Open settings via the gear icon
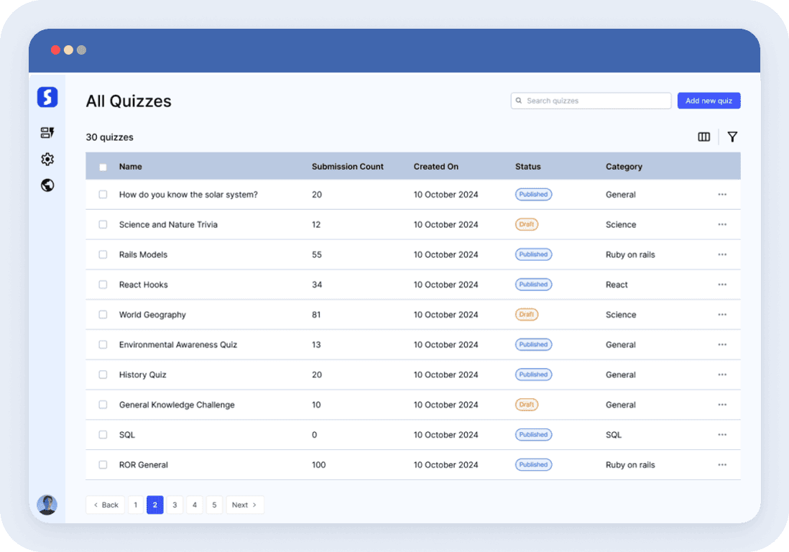Screen dimensions: 789x552 pyautogui.click(x=47, y=160)
